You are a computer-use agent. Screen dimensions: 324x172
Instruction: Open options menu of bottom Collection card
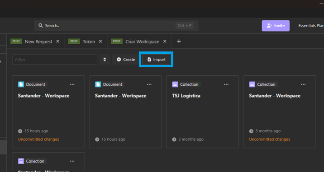[x=72, y=161]
